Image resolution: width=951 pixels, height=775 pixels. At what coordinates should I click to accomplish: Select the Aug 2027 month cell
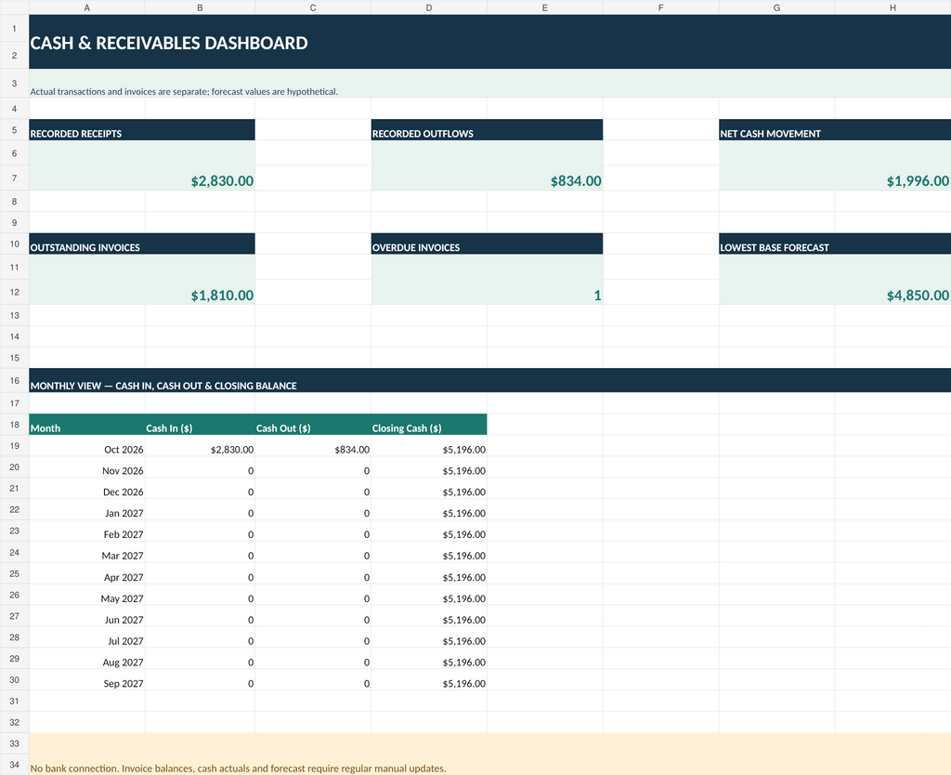tap(86, 659)
